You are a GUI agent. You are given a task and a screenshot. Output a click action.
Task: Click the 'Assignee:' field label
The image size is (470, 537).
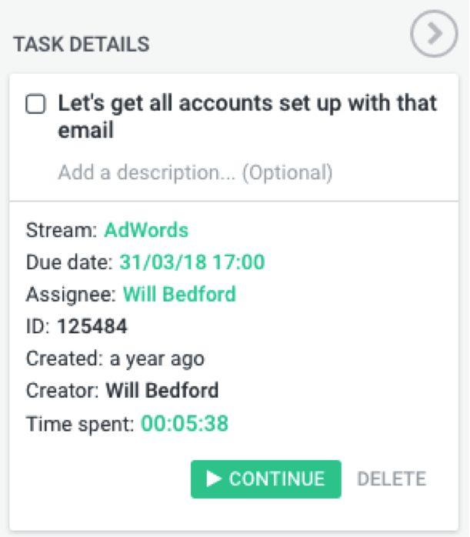pos(72,294)
